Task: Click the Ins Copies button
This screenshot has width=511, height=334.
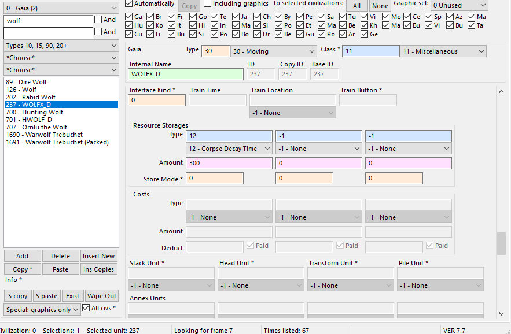Action: pyautogui.click(x=99, y=269)
